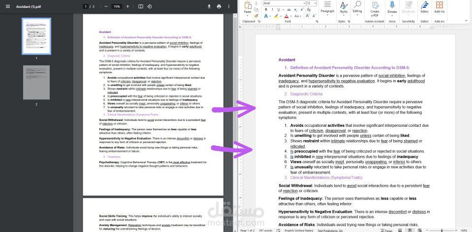Image resolution: width=472 pixels, height=232 pixels.
Task: Apply the red font color
Action: (x=286, y=16)
